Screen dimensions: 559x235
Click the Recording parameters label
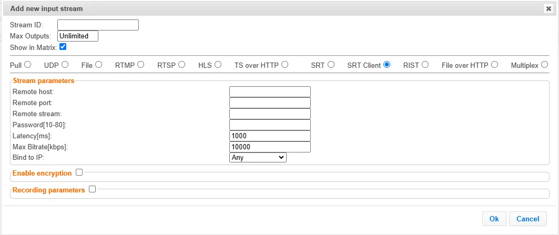tap(49, 190)
